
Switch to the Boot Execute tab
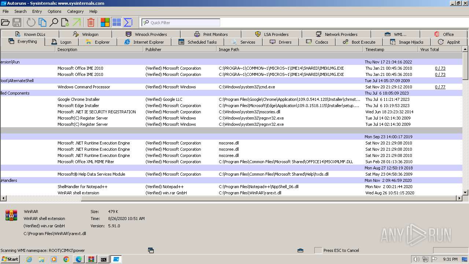pyautogui.click(x=359, y=42)
